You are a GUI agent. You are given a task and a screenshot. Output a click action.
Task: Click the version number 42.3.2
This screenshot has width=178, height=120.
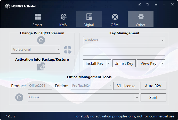click(x=10, y=116)
